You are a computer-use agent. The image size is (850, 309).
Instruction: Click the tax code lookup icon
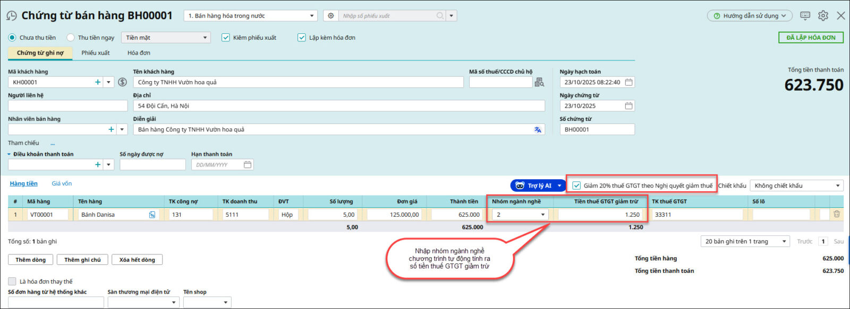[x=539, y=82]
